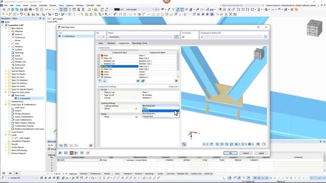Image resolution: width=326 pixels, height=183 pixels.
Task: Click the red square icon in the dialog footer
Action: pos(71,153)
